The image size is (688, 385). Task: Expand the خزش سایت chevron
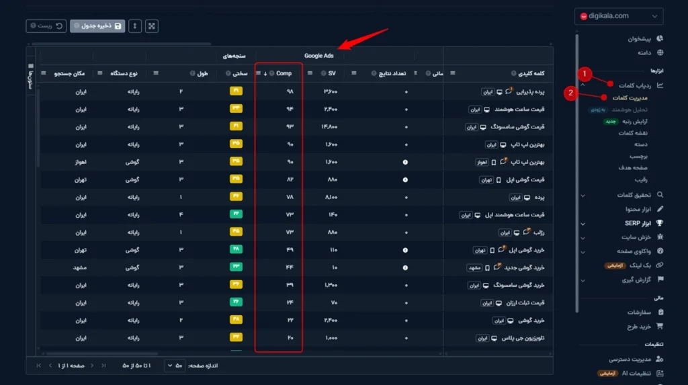(583, 238)
